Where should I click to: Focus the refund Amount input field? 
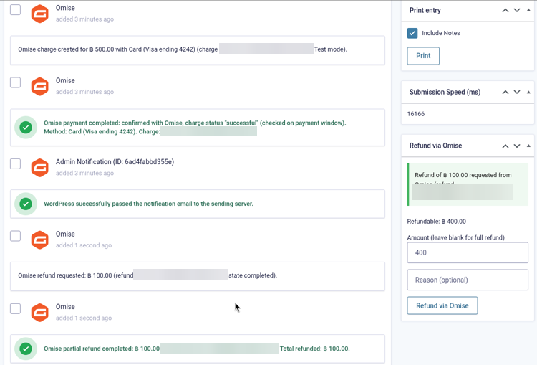point(468,253)
